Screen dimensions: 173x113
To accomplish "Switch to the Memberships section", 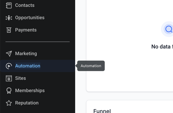I will click(x=30, y=90).
